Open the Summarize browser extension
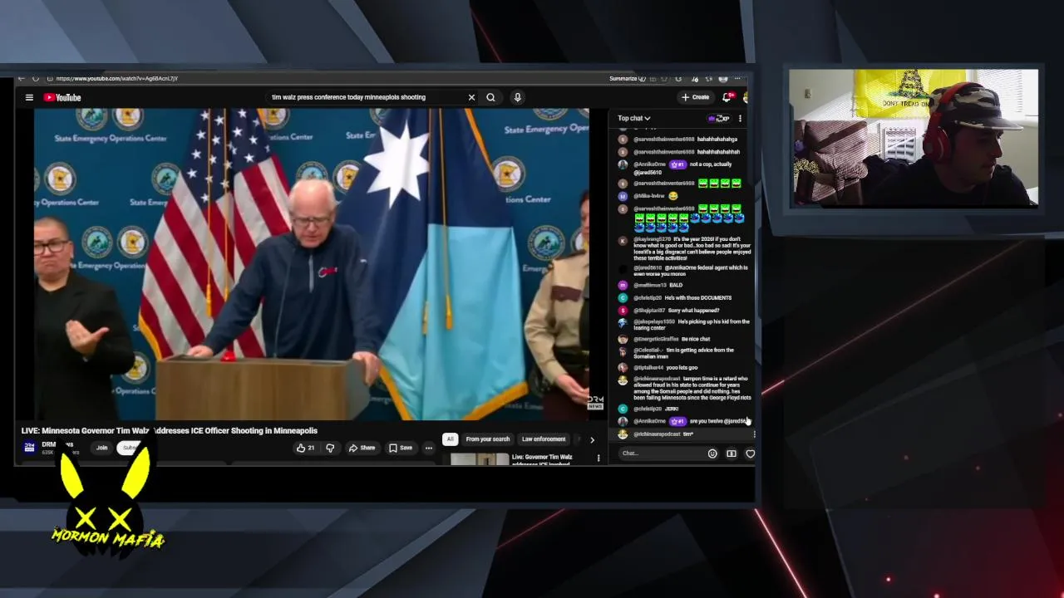 (x=628, y=78)
